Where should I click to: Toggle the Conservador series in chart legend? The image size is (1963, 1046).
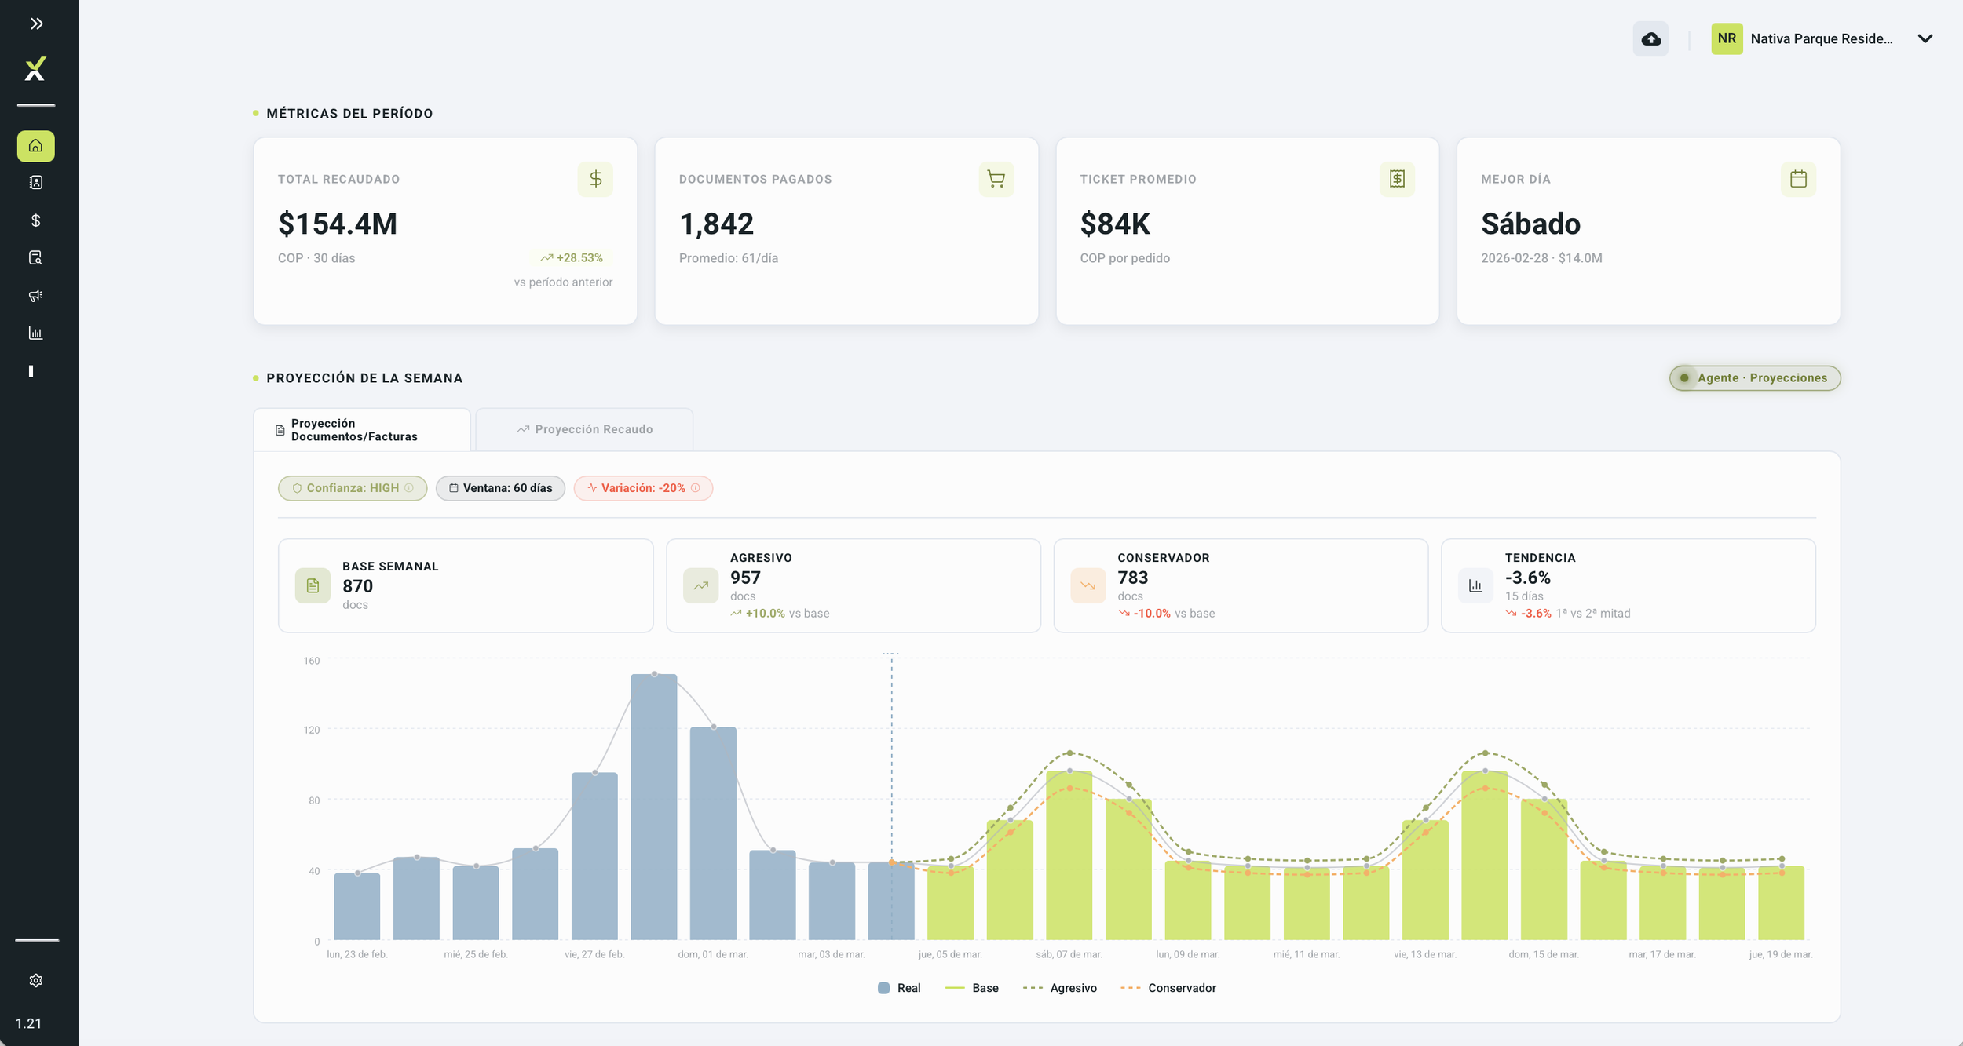(1168, 988)
